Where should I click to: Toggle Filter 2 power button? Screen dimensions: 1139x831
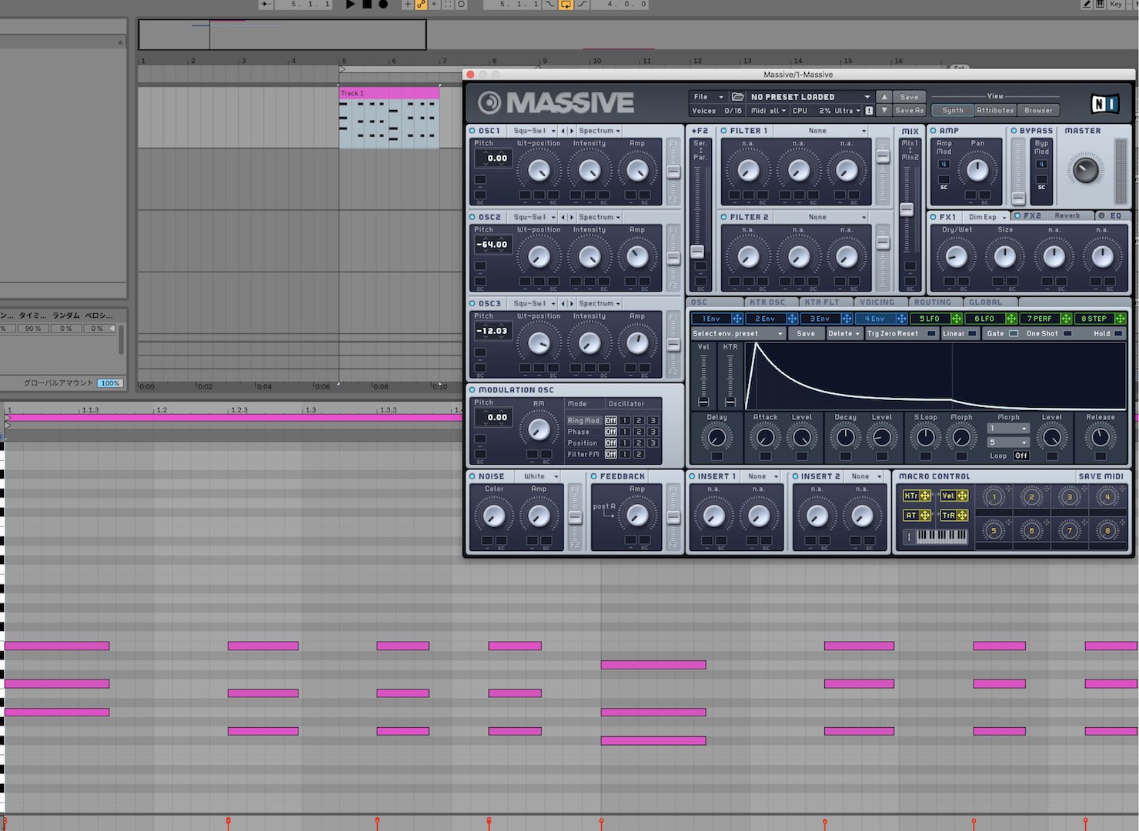(724, 217)
